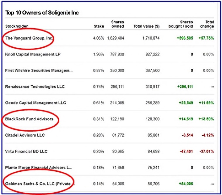Select the 0.61% stake value
Screen dimensions: 222x195
pyautogui.click(x=98, y=103)
